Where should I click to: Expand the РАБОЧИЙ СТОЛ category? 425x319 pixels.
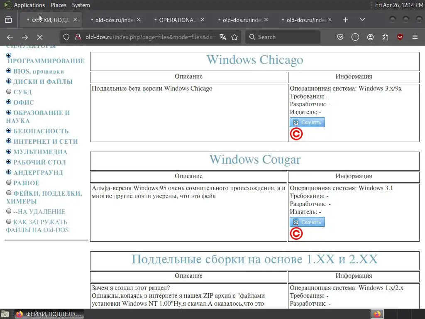[x=9, y=162]
